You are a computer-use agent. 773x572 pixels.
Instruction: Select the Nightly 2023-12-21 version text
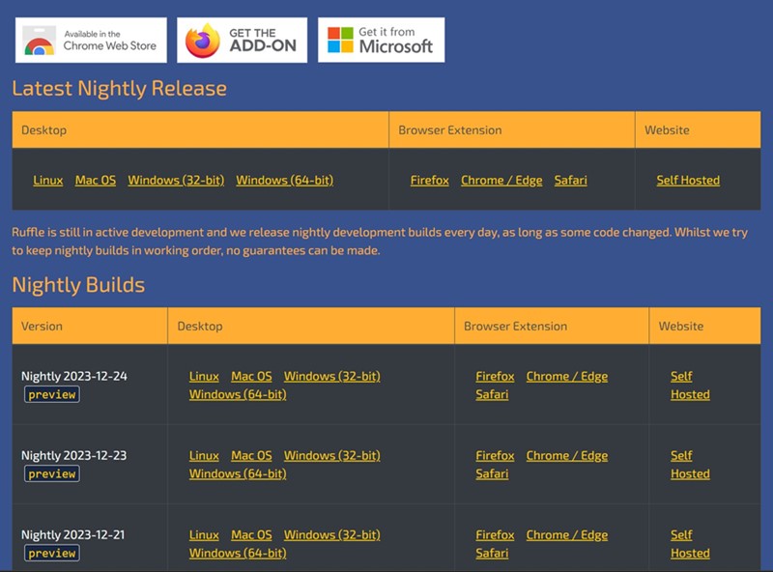click(x=73, y=535)
